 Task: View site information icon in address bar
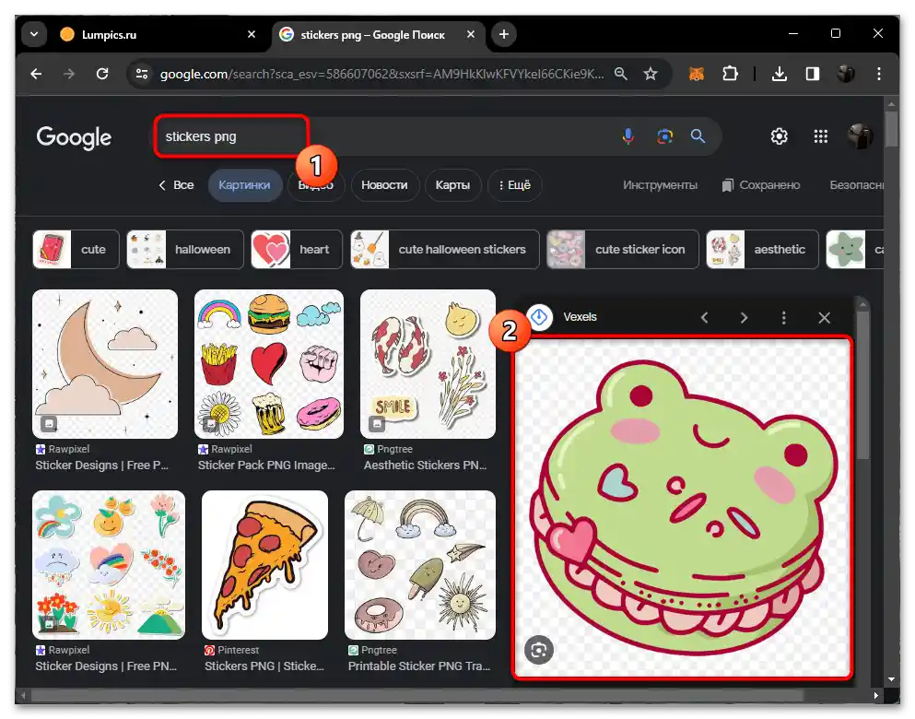(142, 74)
